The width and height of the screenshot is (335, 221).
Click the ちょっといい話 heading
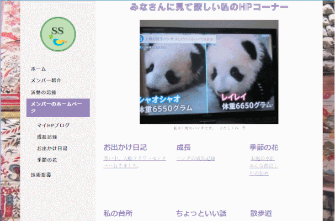(x=201, y=213)
